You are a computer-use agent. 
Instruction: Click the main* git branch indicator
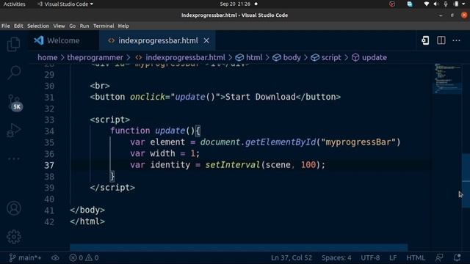[26, 257]
